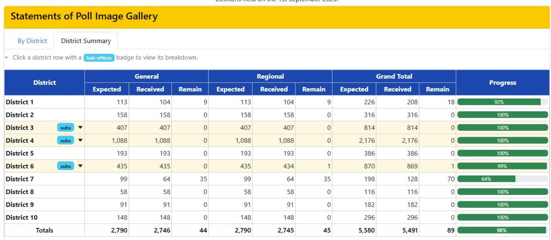551x240 pixels.
Task: Expand District 4 breakdown arrow
Action: point(80,141)
